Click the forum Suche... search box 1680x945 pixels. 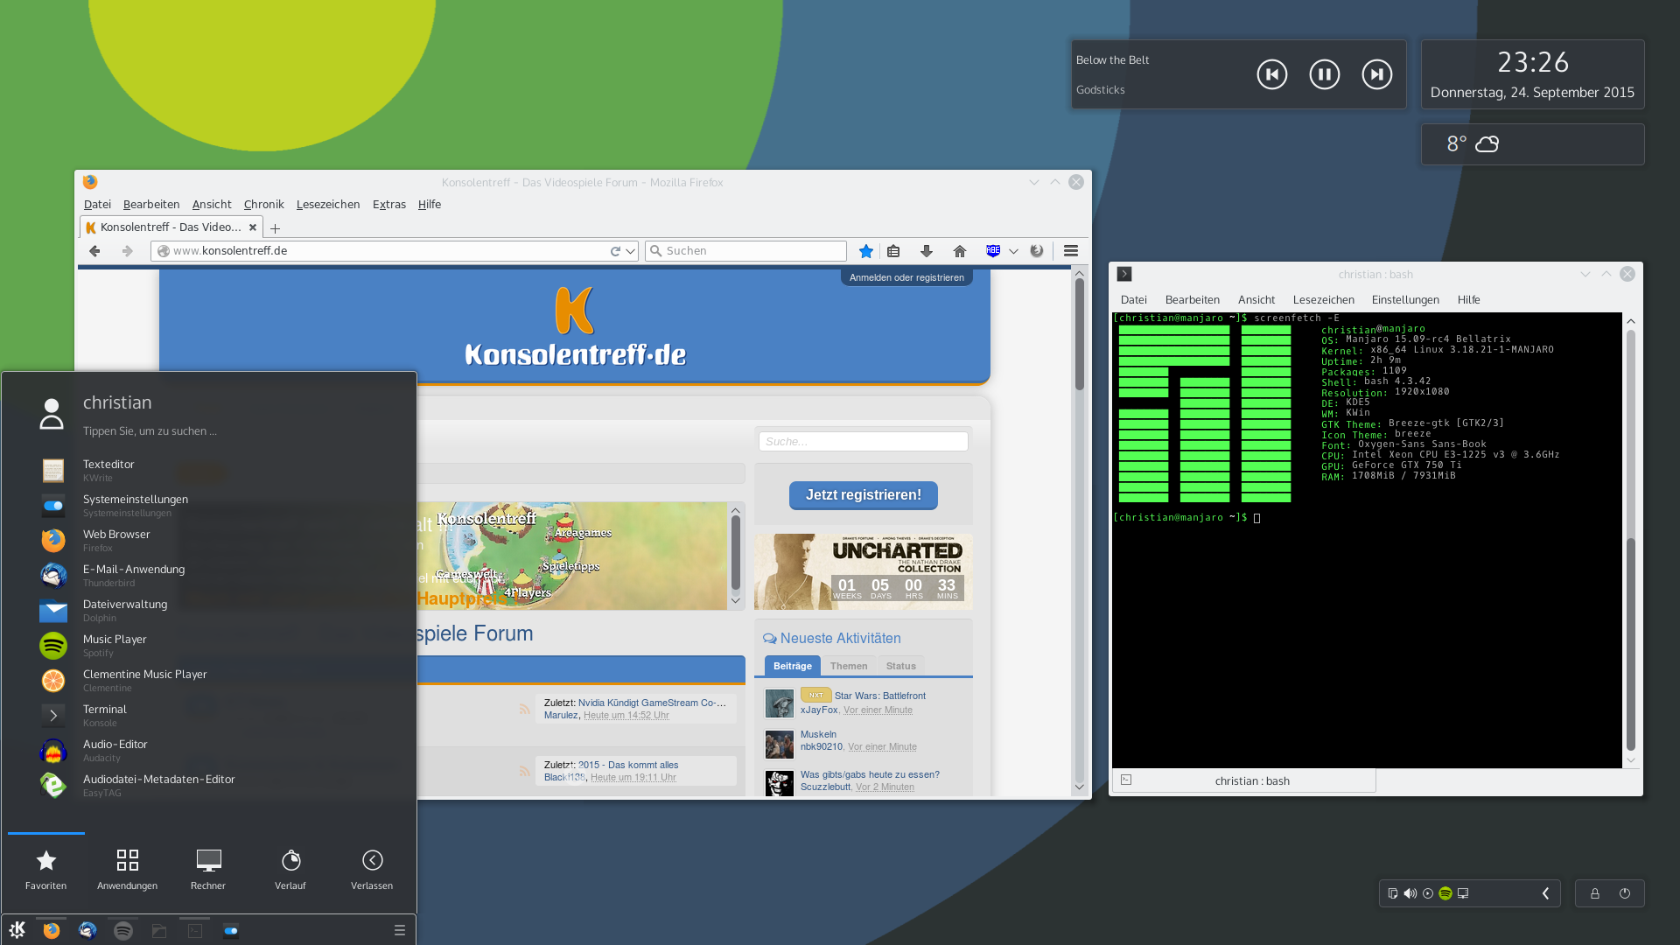(x=864, y=442)
